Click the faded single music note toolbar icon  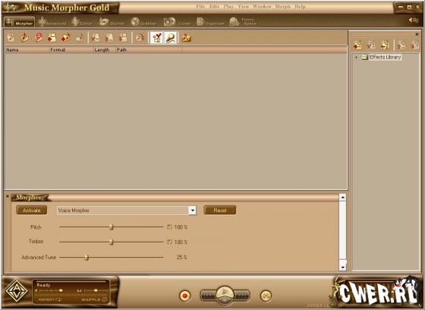(x=80, y=38)
